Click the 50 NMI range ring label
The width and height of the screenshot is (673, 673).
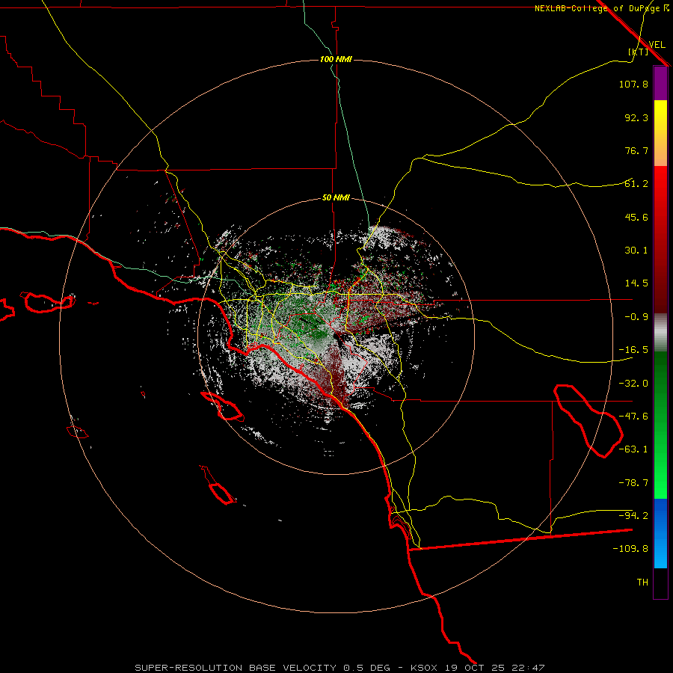pyautogui.click(x=336, y=198)
